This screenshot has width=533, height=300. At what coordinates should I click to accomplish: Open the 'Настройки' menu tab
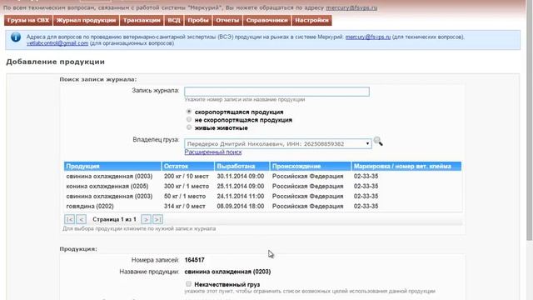(311, 20)
